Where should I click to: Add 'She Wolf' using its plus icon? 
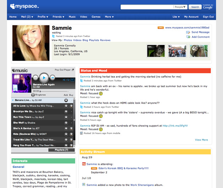66,123
